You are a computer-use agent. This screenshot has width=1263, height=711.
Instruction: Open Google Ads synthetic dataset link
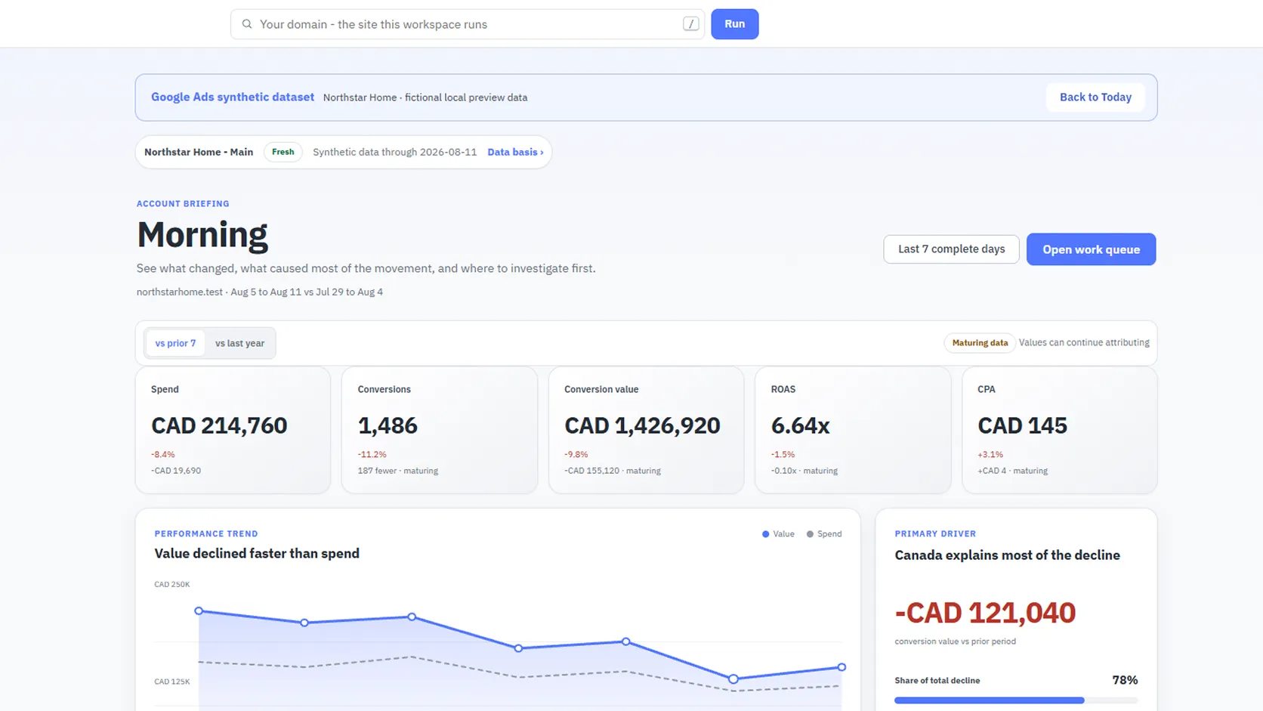click(x=233, y=97)
